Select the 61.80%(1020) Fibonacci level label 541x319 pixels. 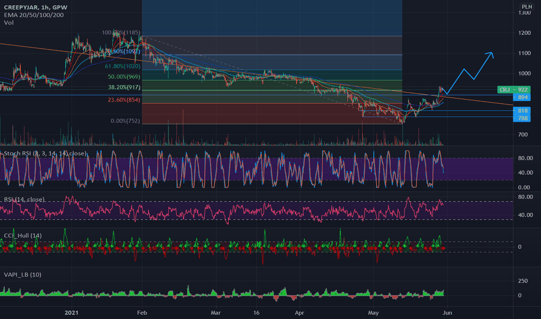[x=122, y=66]
